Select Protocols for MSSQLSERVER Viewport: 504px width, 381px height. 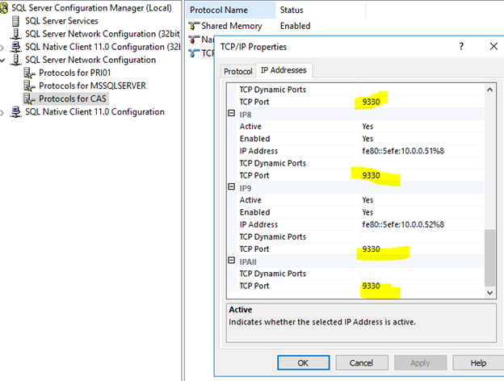click(x=93, y=86)
